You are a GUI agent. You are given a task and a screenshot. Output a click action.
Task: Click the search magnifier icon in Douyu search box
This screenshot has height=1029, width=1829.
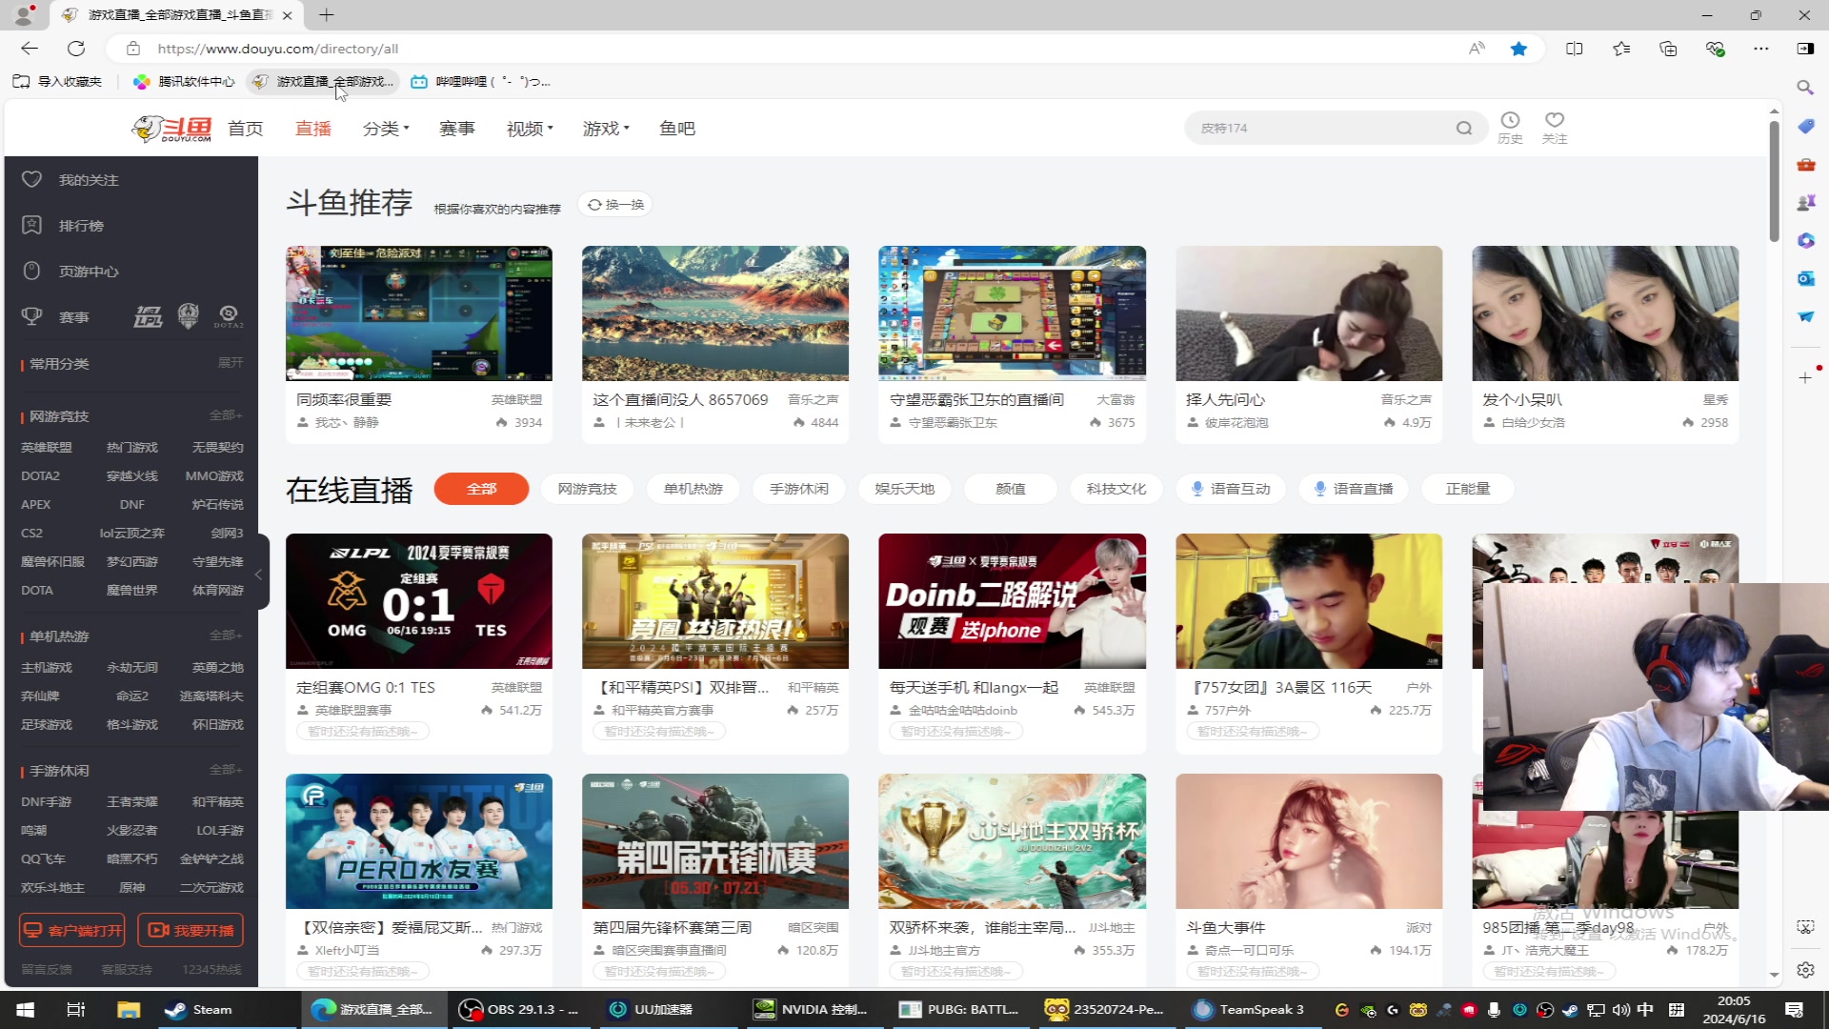pyautogui.click(x=1464, y=128)
